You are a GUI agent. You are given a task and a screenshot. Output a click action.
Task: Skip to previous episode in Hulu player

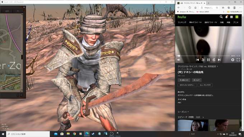point(197,60)
